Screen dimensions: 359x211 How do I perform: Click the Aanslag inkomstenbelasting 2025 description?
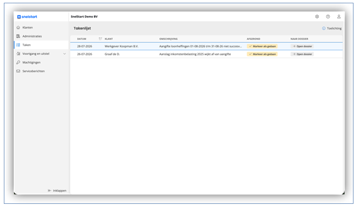[195, 54]
